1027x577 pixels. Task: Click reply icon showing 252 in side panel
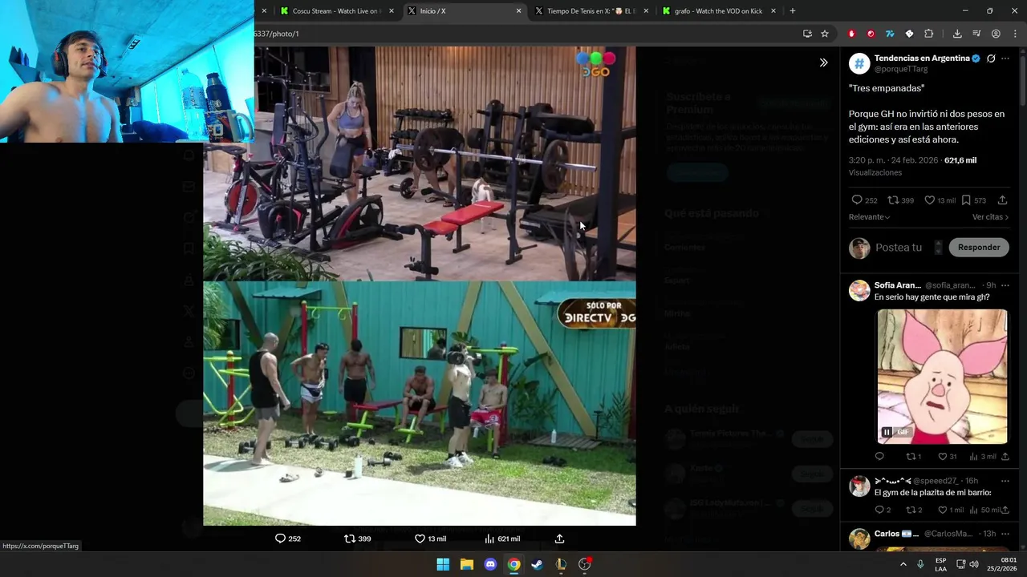click(864, 200)
